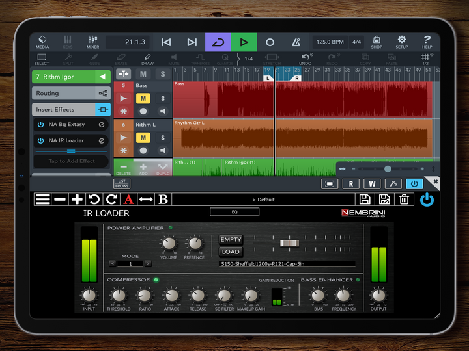Toggle Compressor on/off LED
Viewport: 469px width, 351px height.
(156, 279)
